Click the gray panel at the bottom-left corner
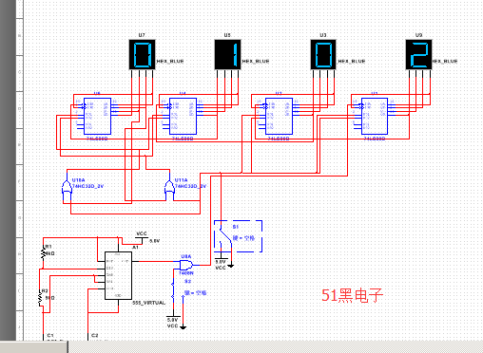 (x=33, y=346)
